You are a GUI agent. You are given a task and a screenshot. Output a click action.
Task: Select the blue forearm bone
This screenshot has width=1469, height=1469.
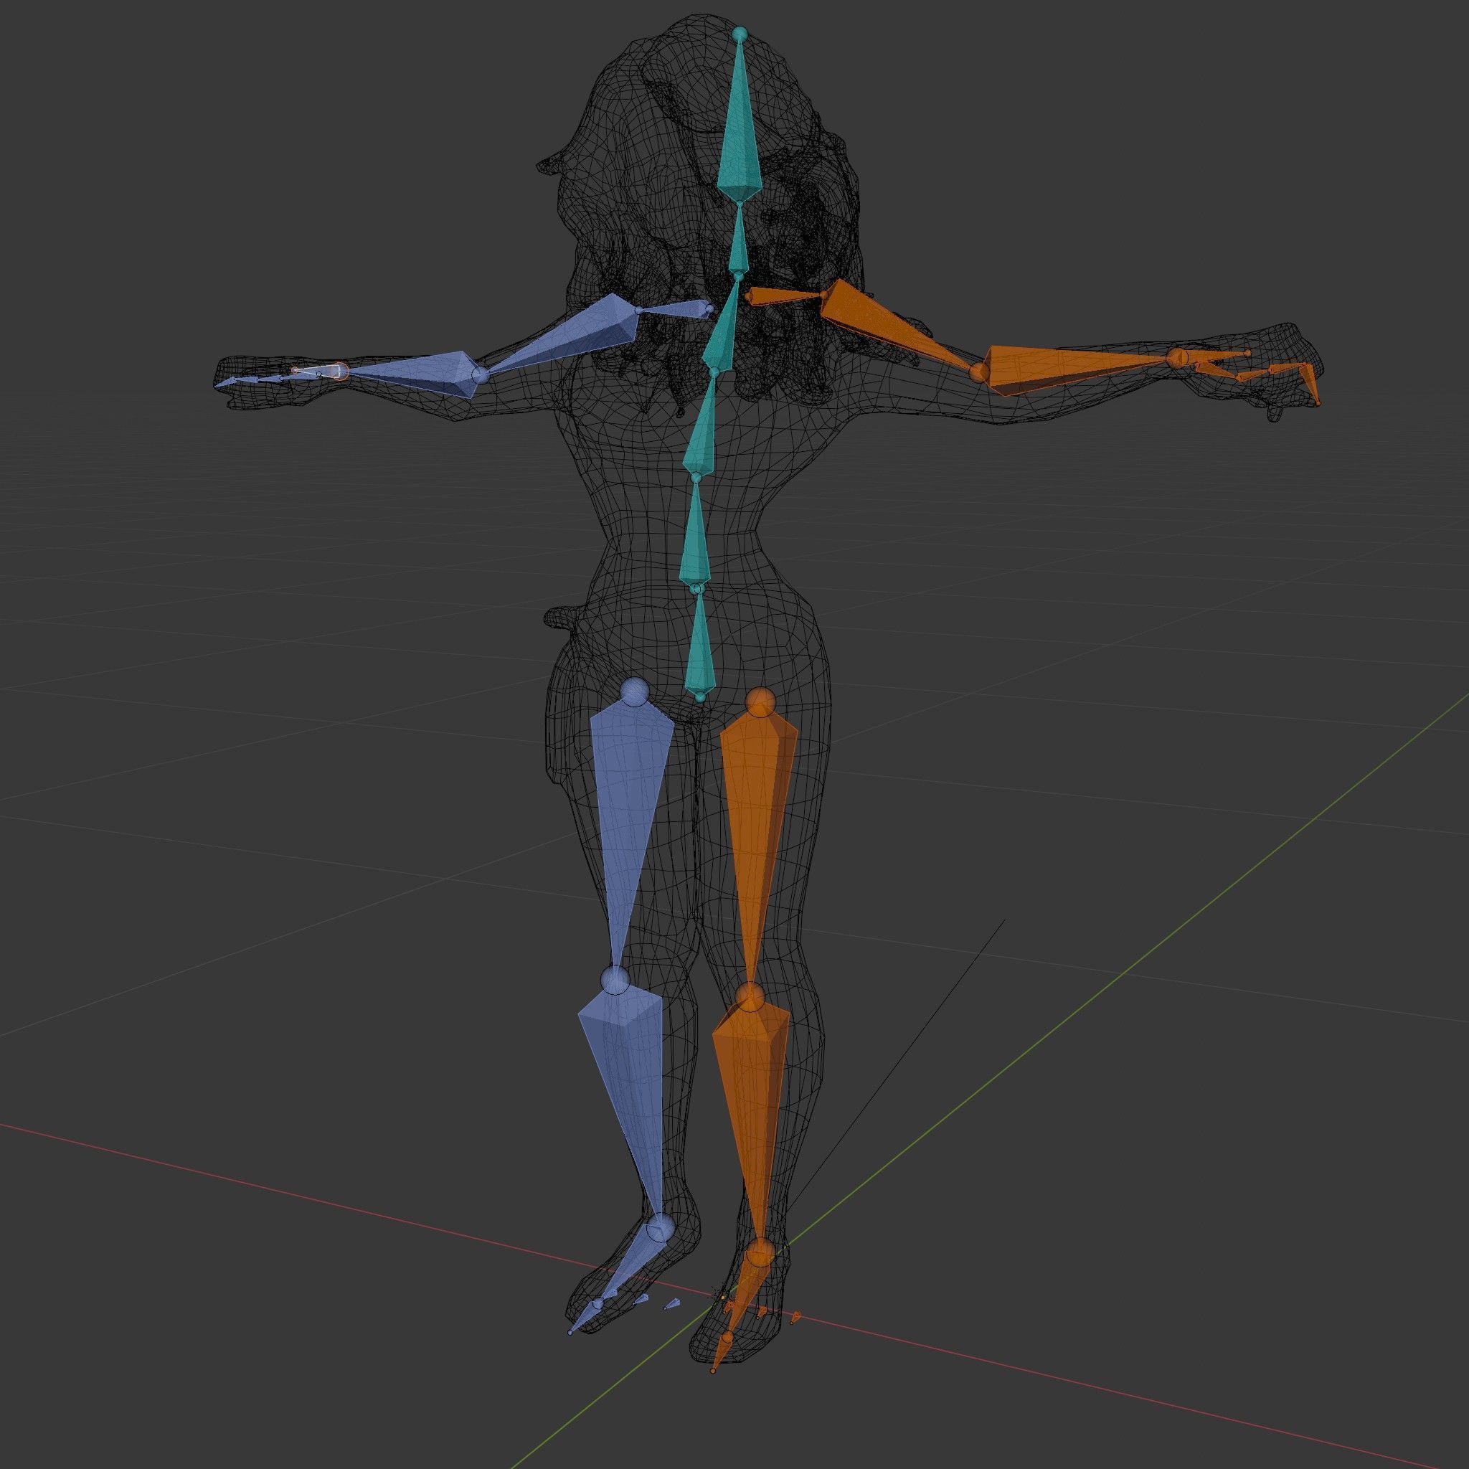tap(415, 374)
